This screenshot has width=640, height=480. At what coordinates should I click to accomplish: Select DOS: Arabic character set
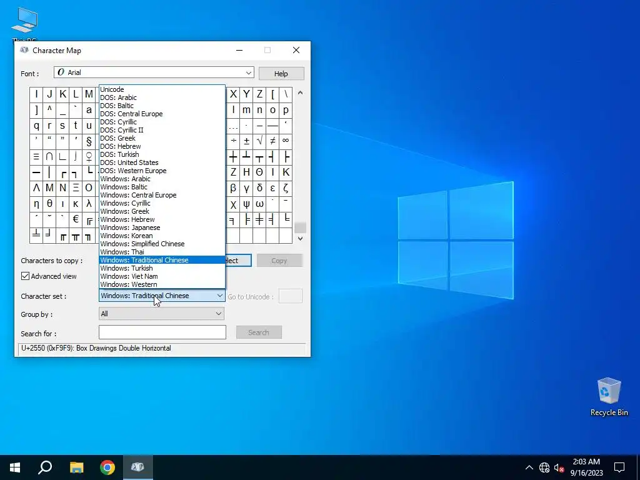(x=162, y=97)
